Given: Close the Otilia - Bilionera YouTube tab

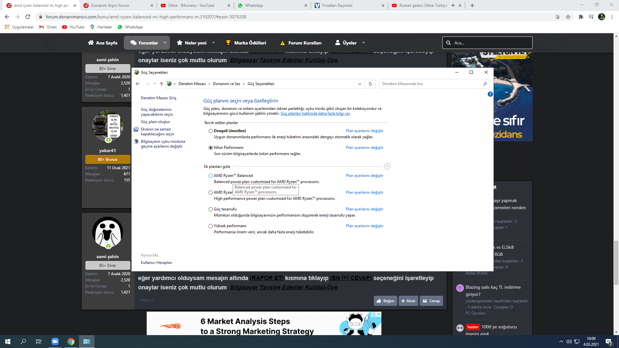Looking at the screenshot, I should pyautogui.click(x=229, y=5).
